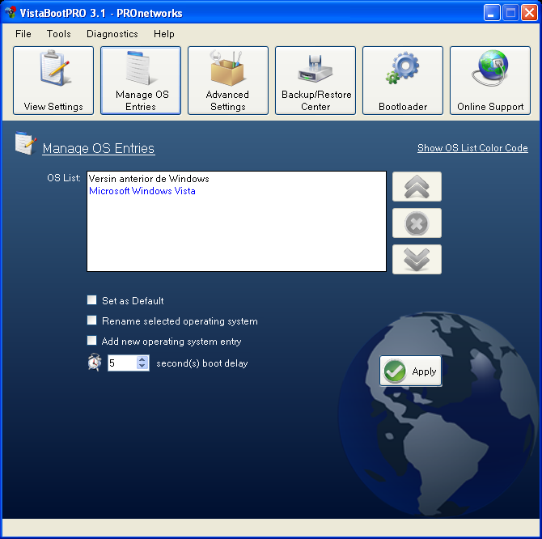This screenshot has width=542, height=539.
Task: Open the Bootloader gear section
Action: click(x=403, y=80)
